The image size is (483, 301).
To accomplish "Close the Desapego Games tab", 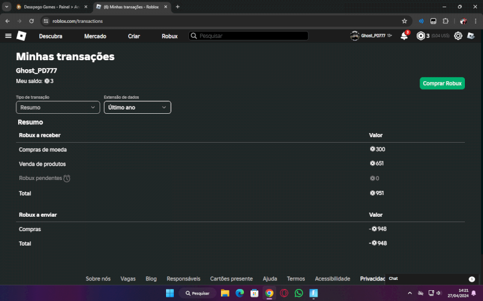I will (86, 7).
